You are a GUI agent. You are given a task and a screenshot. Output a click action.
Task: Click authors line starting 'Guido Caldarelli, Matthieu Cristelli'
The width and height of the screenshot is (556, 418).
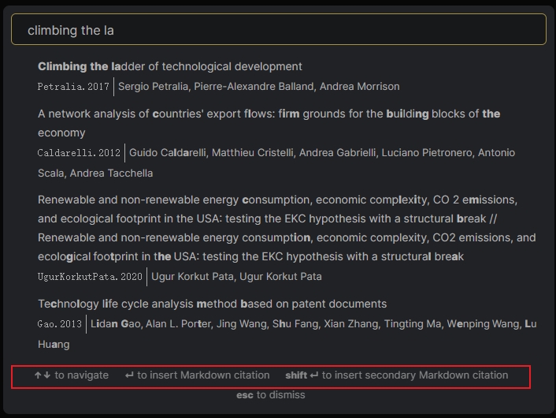276,162
